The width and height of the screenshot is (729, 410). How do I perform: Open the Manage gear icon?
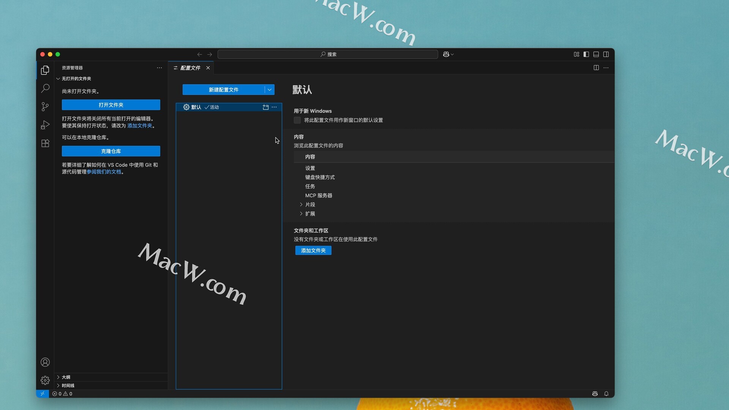[45, 380]
